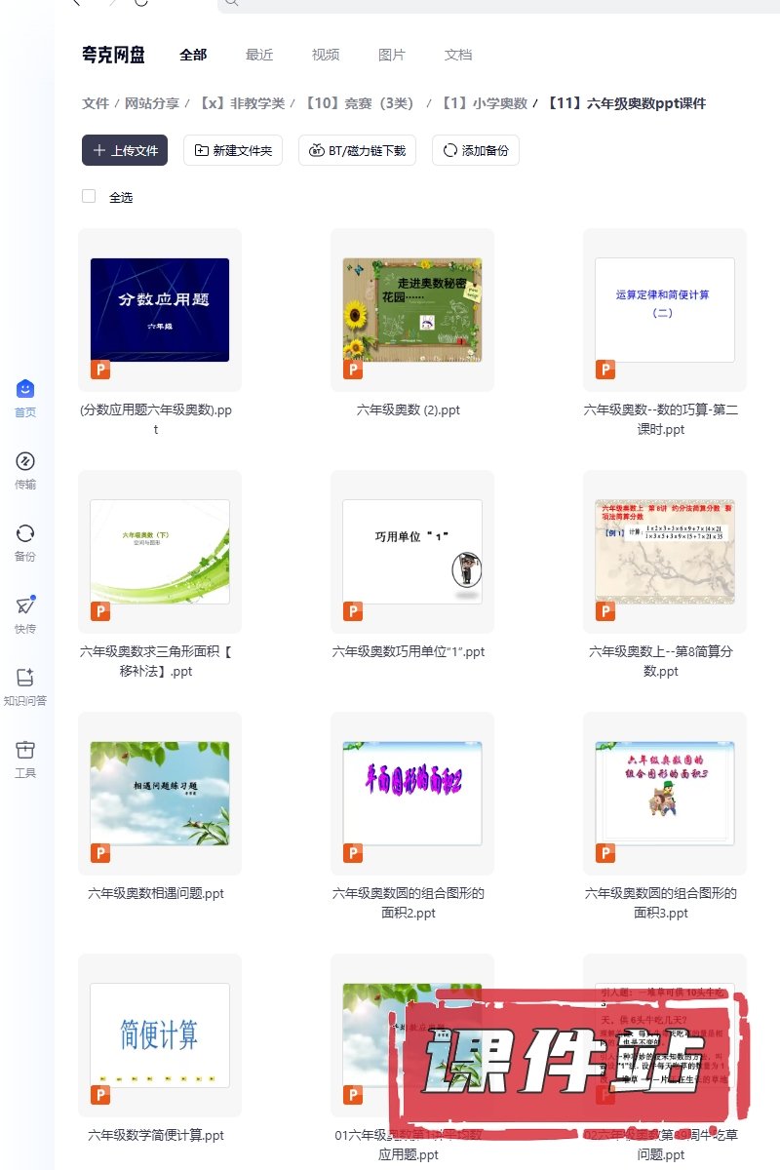Open the 备份 backup sidebar icon
The image size is (780, 1170).
(x=25, y=534)
